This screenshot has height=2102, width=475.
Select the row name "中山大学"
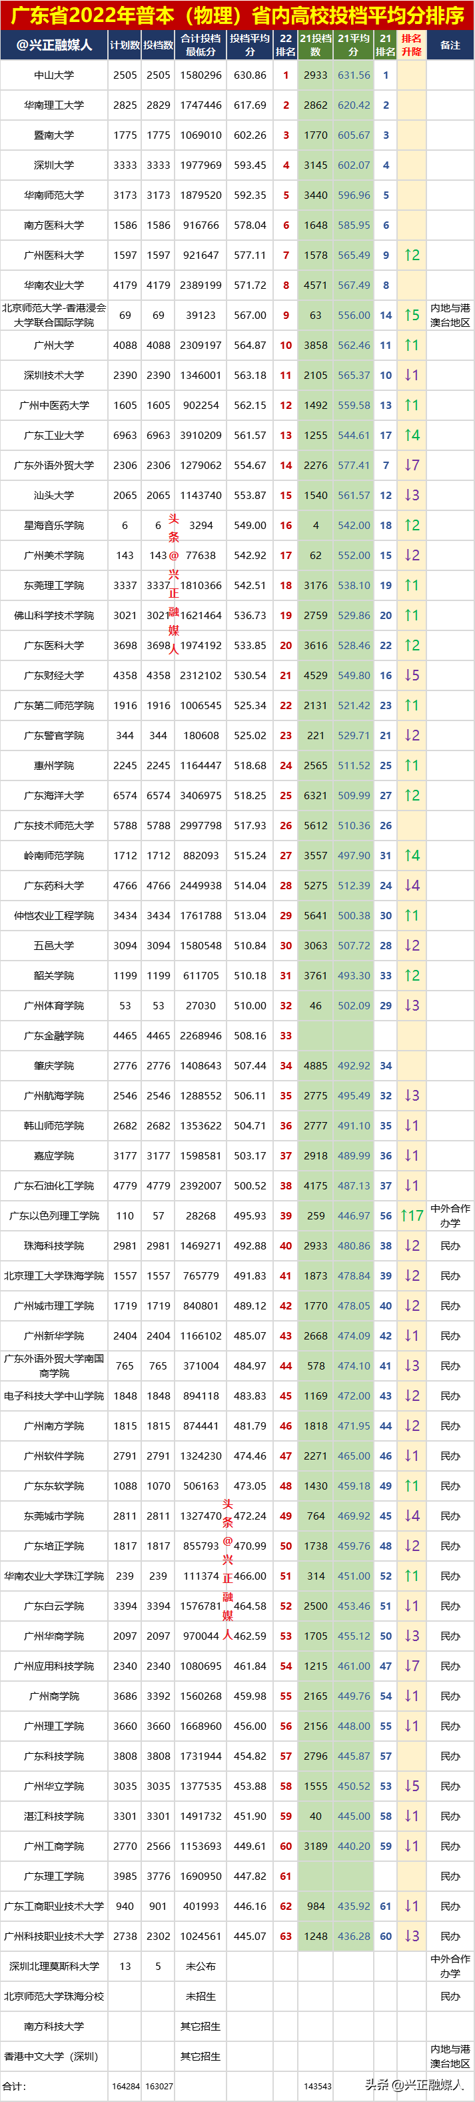pos(54,75)
